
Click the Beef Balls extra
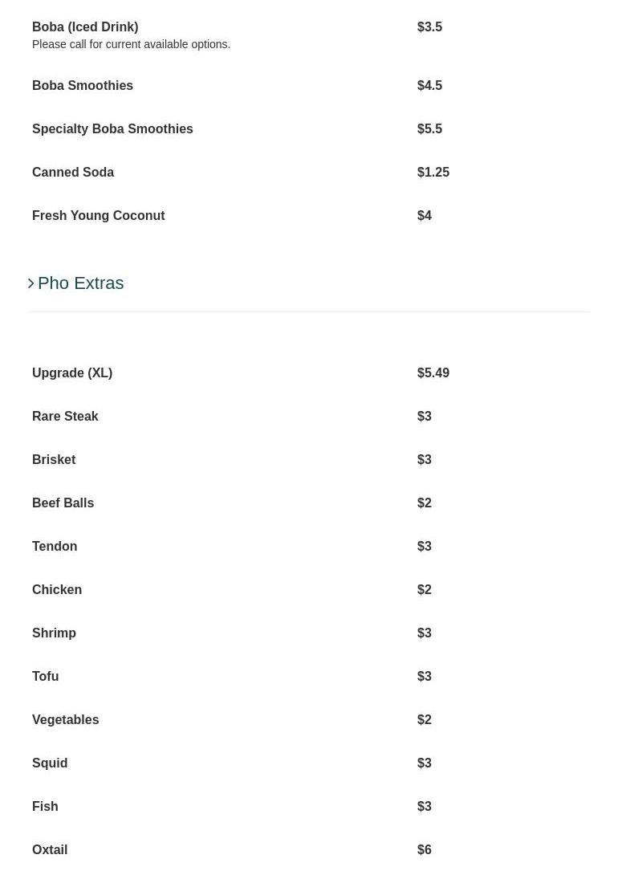[x=63, y=503]
